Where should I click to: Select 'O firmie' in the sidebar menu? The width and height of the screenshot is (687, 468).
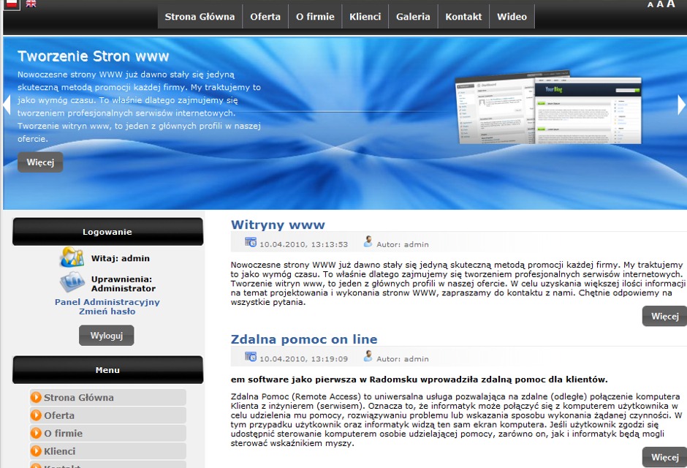point(64,433)
